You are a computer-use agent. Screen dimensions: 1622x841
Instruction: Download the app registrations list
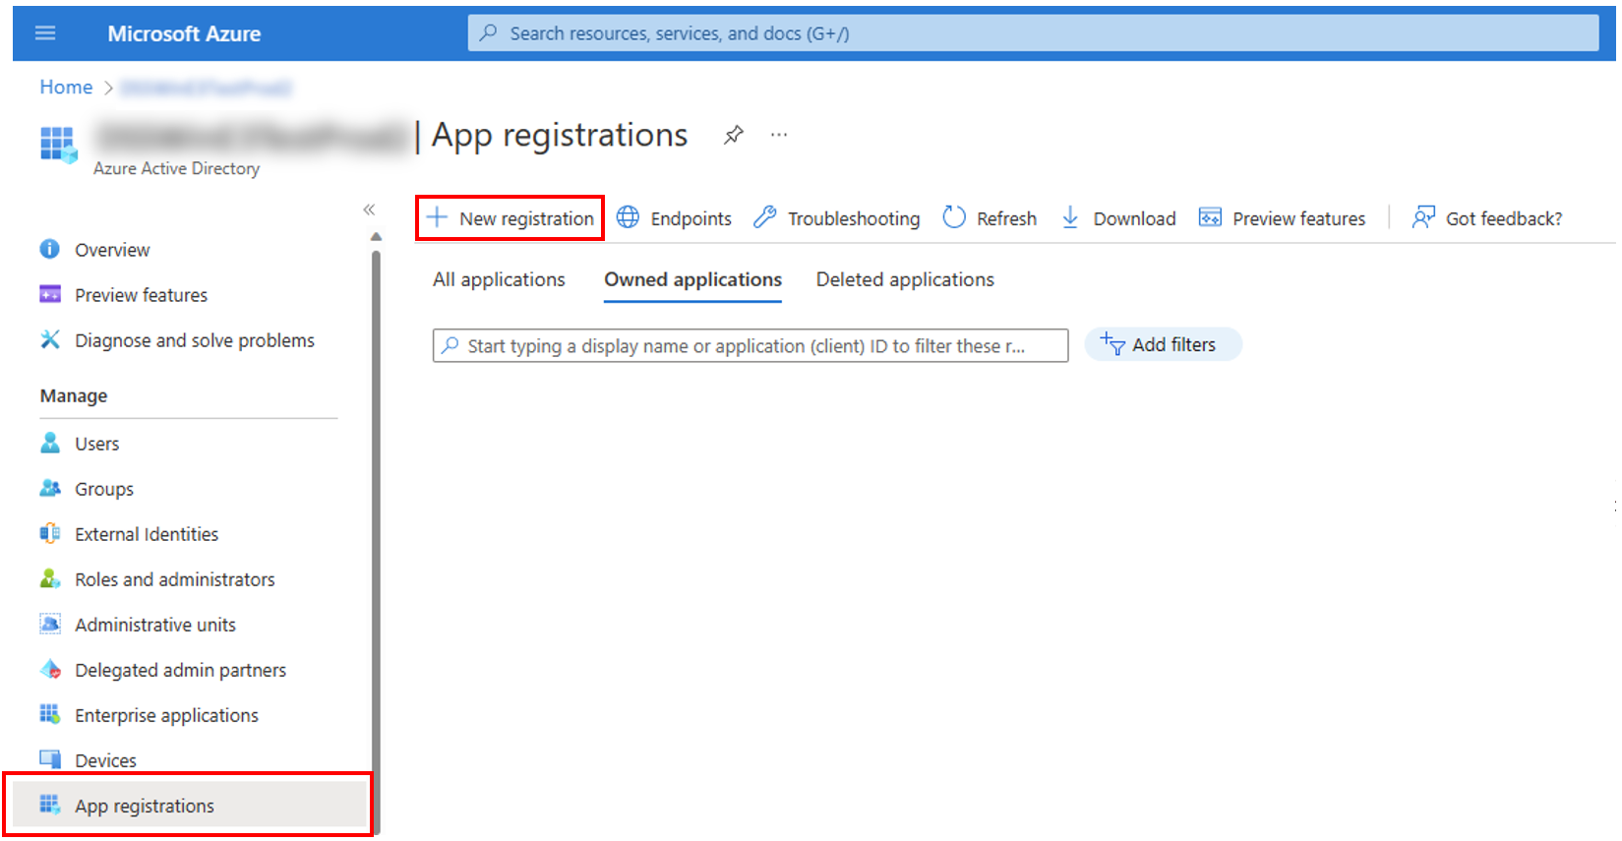1118,218
